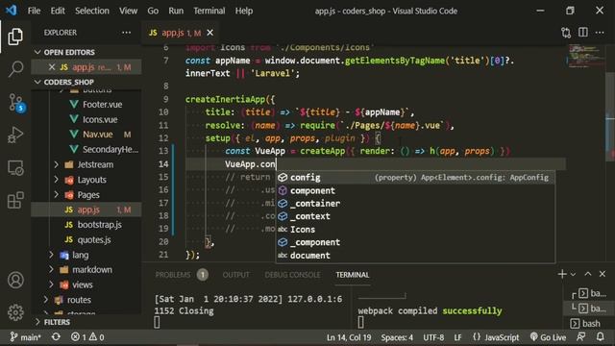Split the editor to the right
The width and height of the screenshot is (615, 346).
point(583,33)
